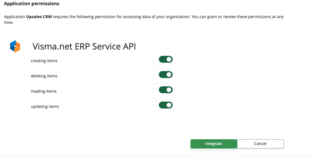Select the 'creating items' label text
The image size is (318, 160).
44,61
